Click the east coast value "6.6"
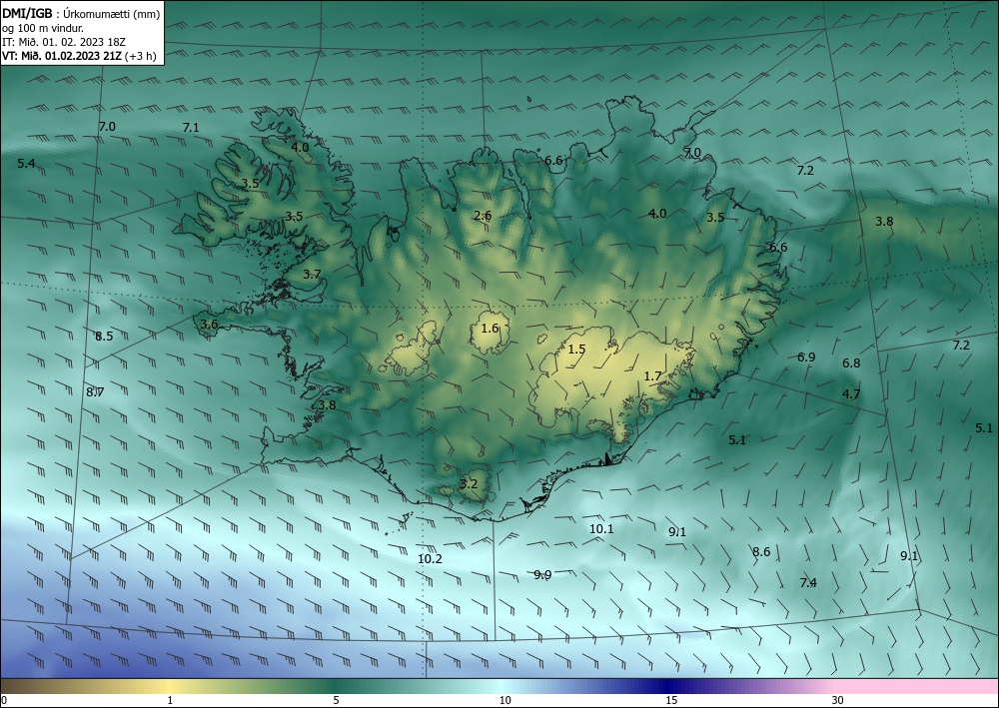Screen dimensions: 999x708 point(778,248)
